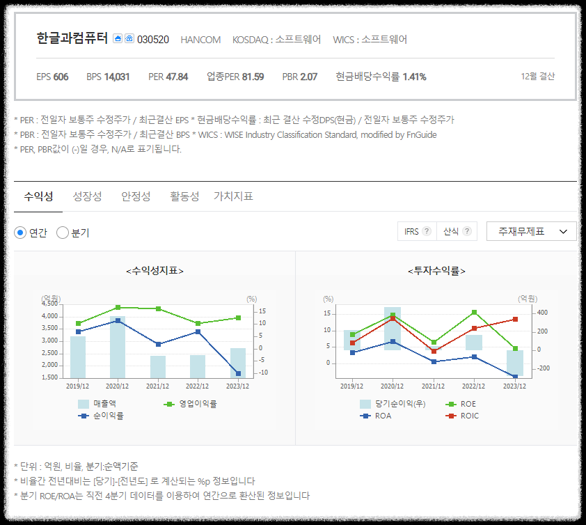Open the 주재무제표 dropdown
Image resolution: width=586 pixels, height=525 pixels.
pyautogui.click(x=532, y=231)
